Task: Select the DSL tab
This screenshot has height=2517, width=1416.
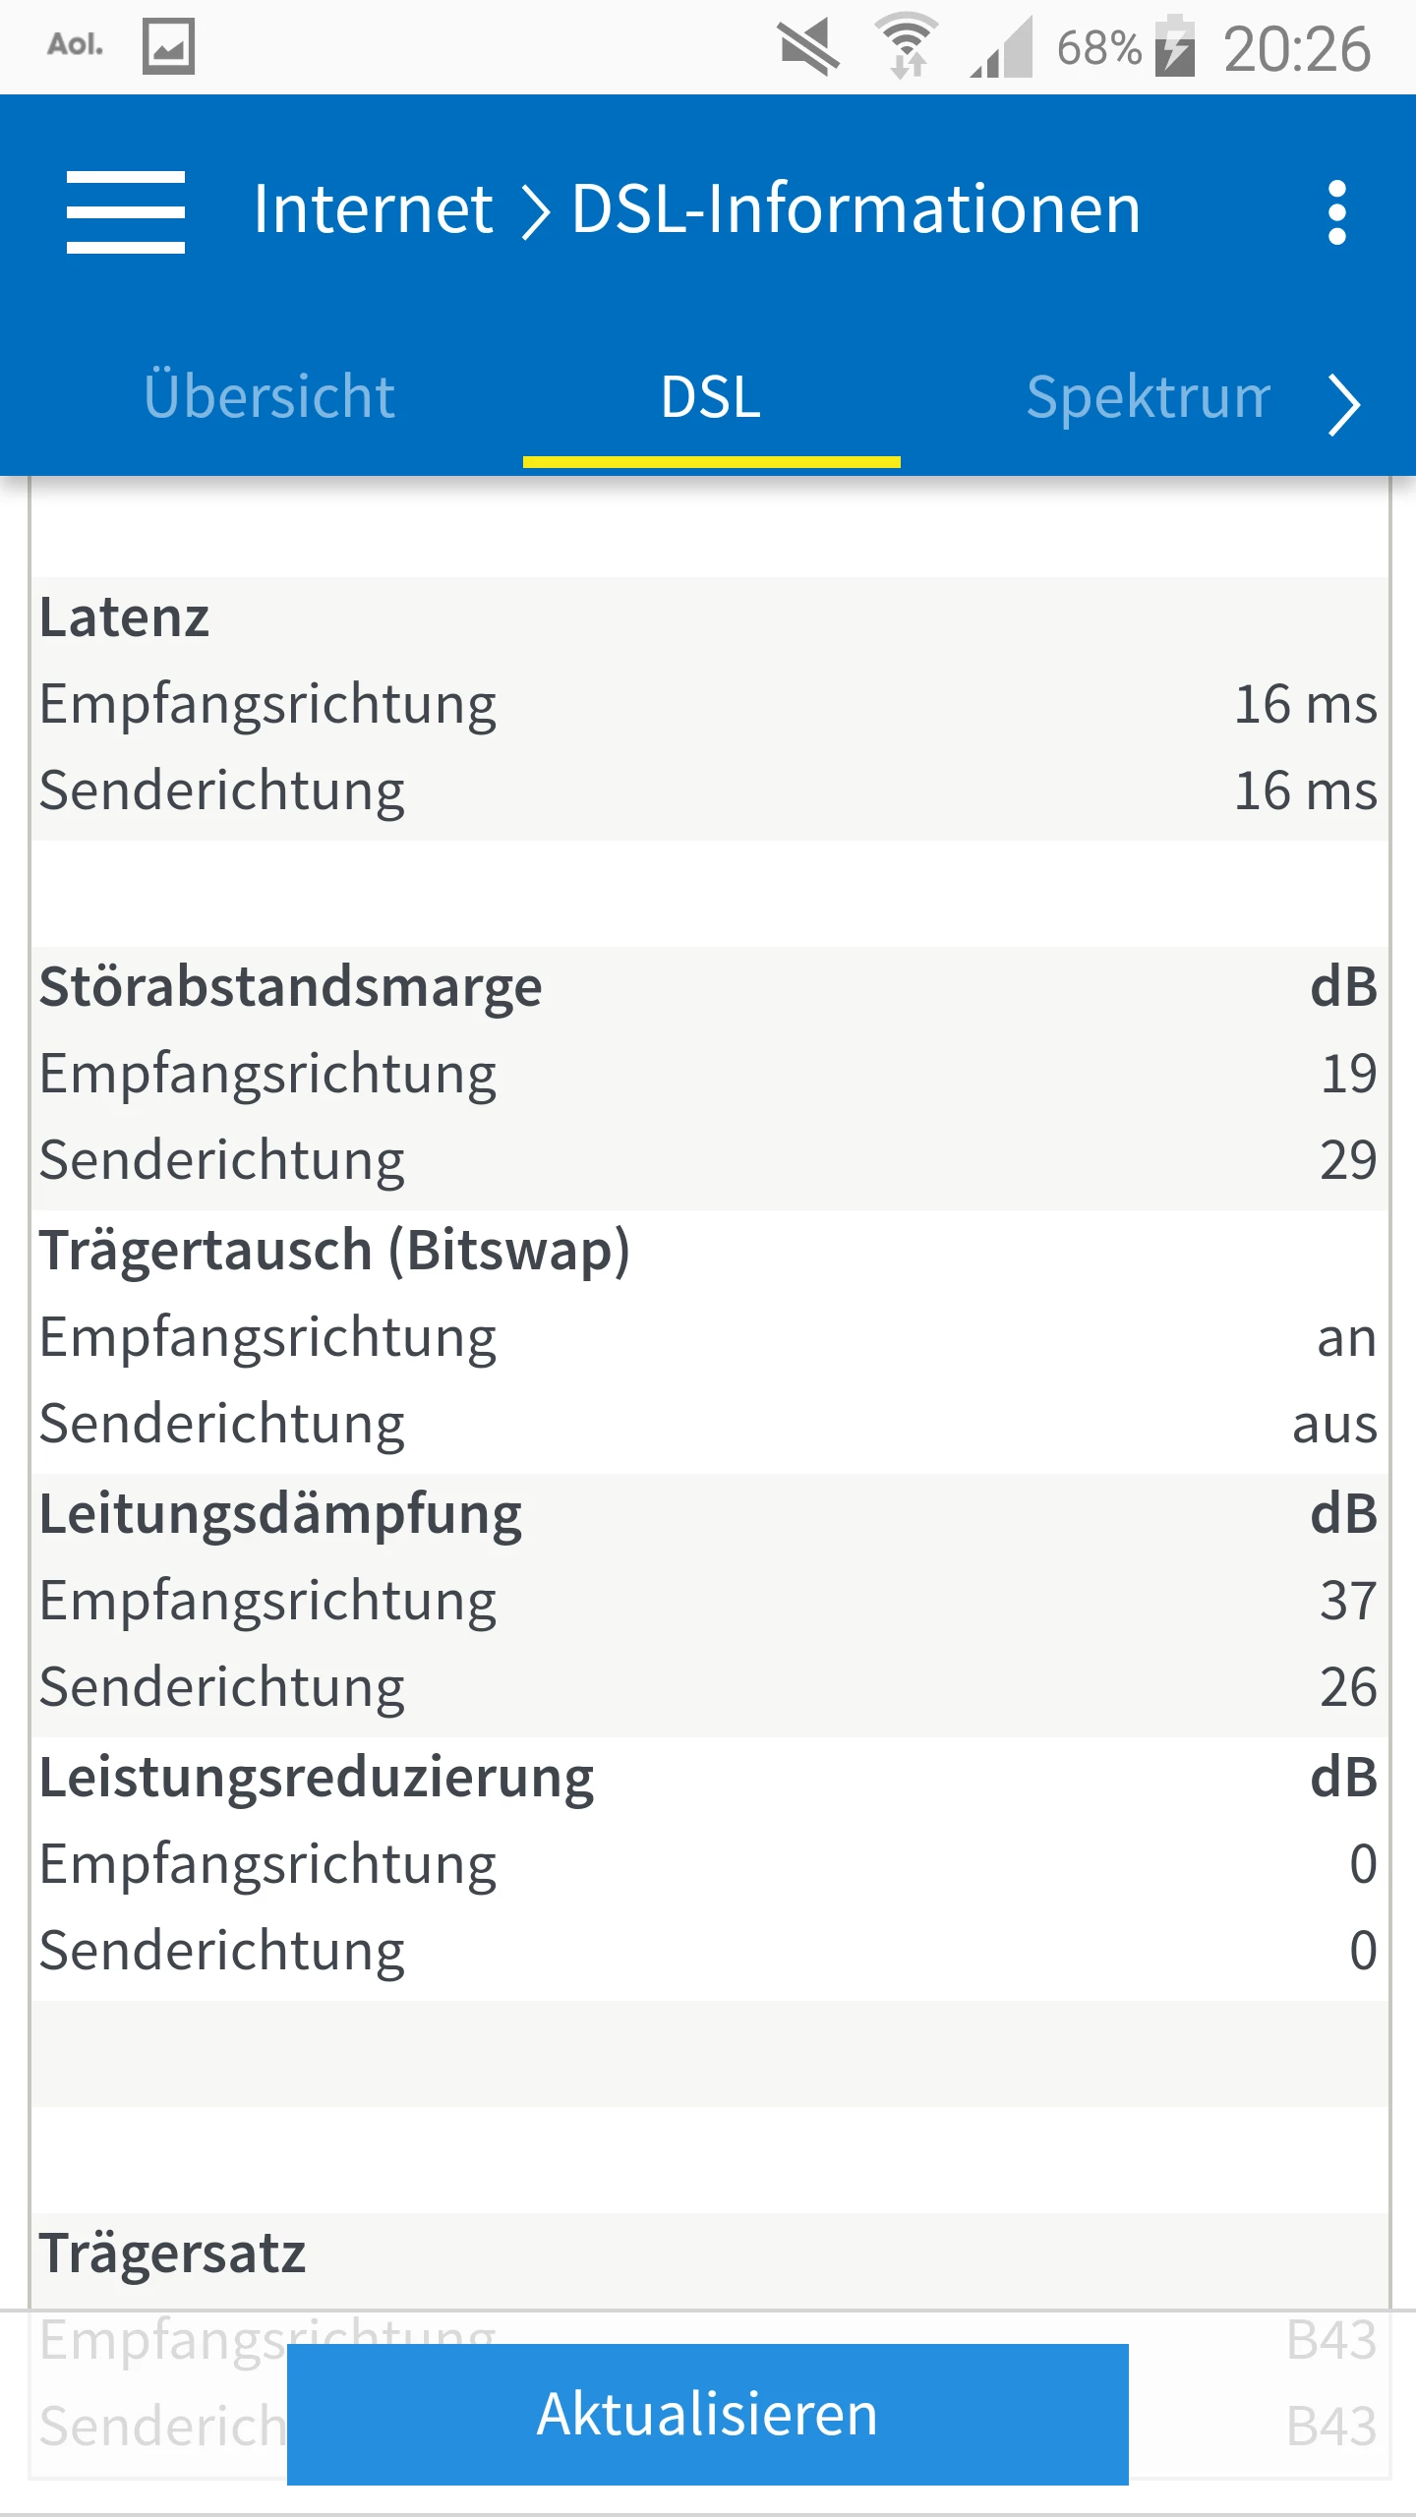Action: [711, 397]
